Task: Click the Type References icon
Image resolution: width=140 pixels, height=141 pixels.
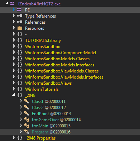Action: [20, 16]
